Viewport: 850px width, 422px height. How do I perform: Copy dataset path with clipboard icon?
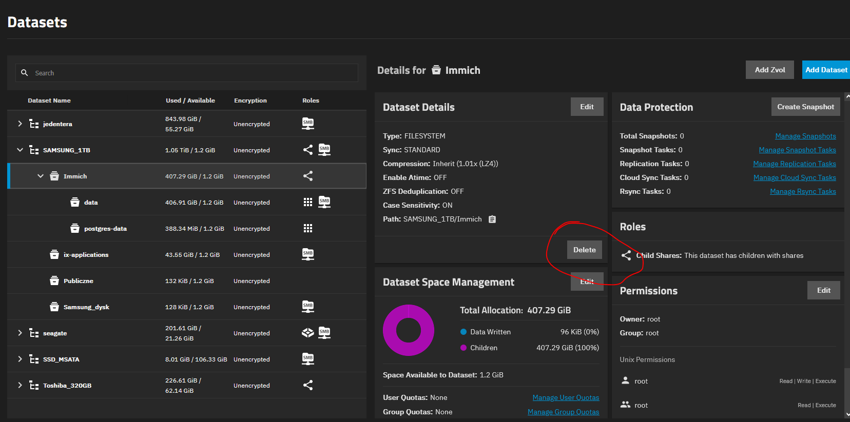[492, 219]
